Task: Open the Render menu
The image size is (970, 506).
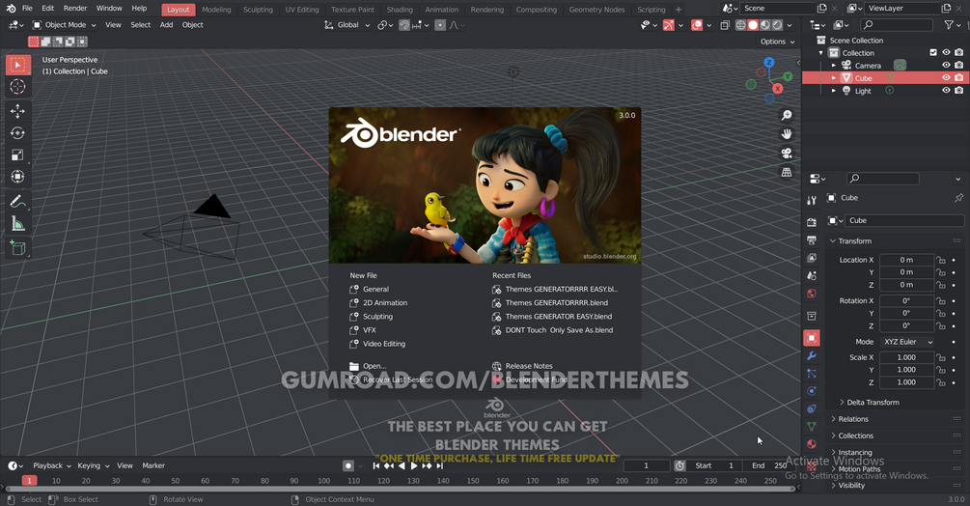Action: [75, 8]
